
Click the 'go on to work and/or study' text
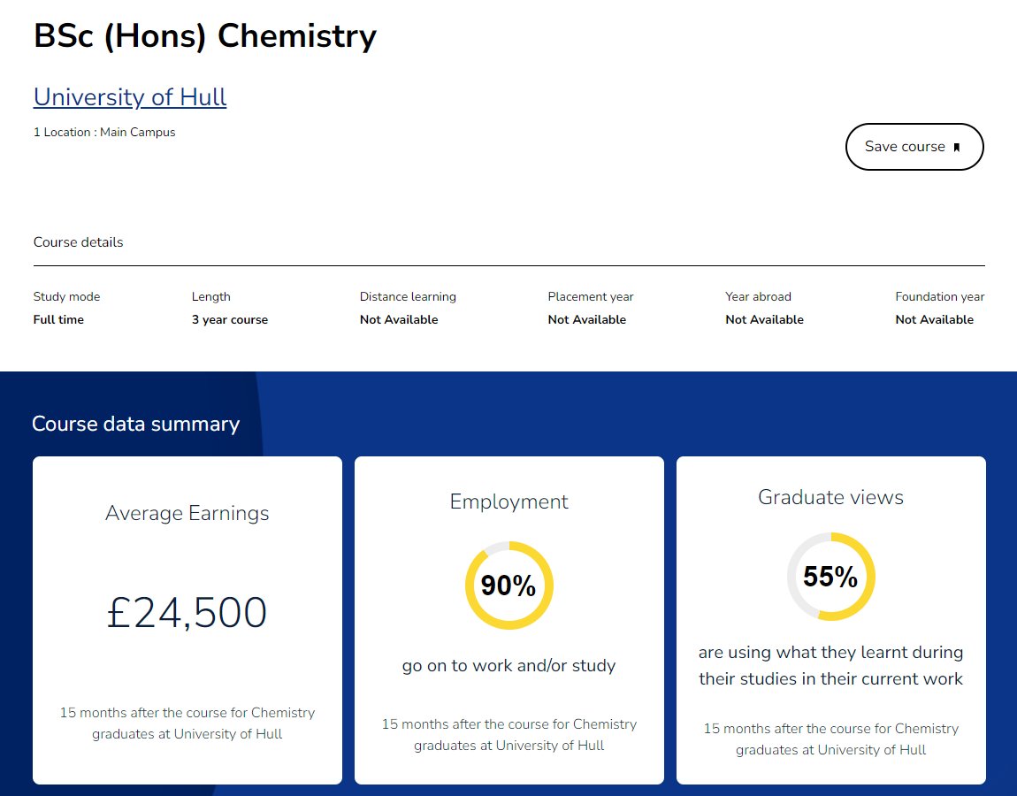click(509, 666)
